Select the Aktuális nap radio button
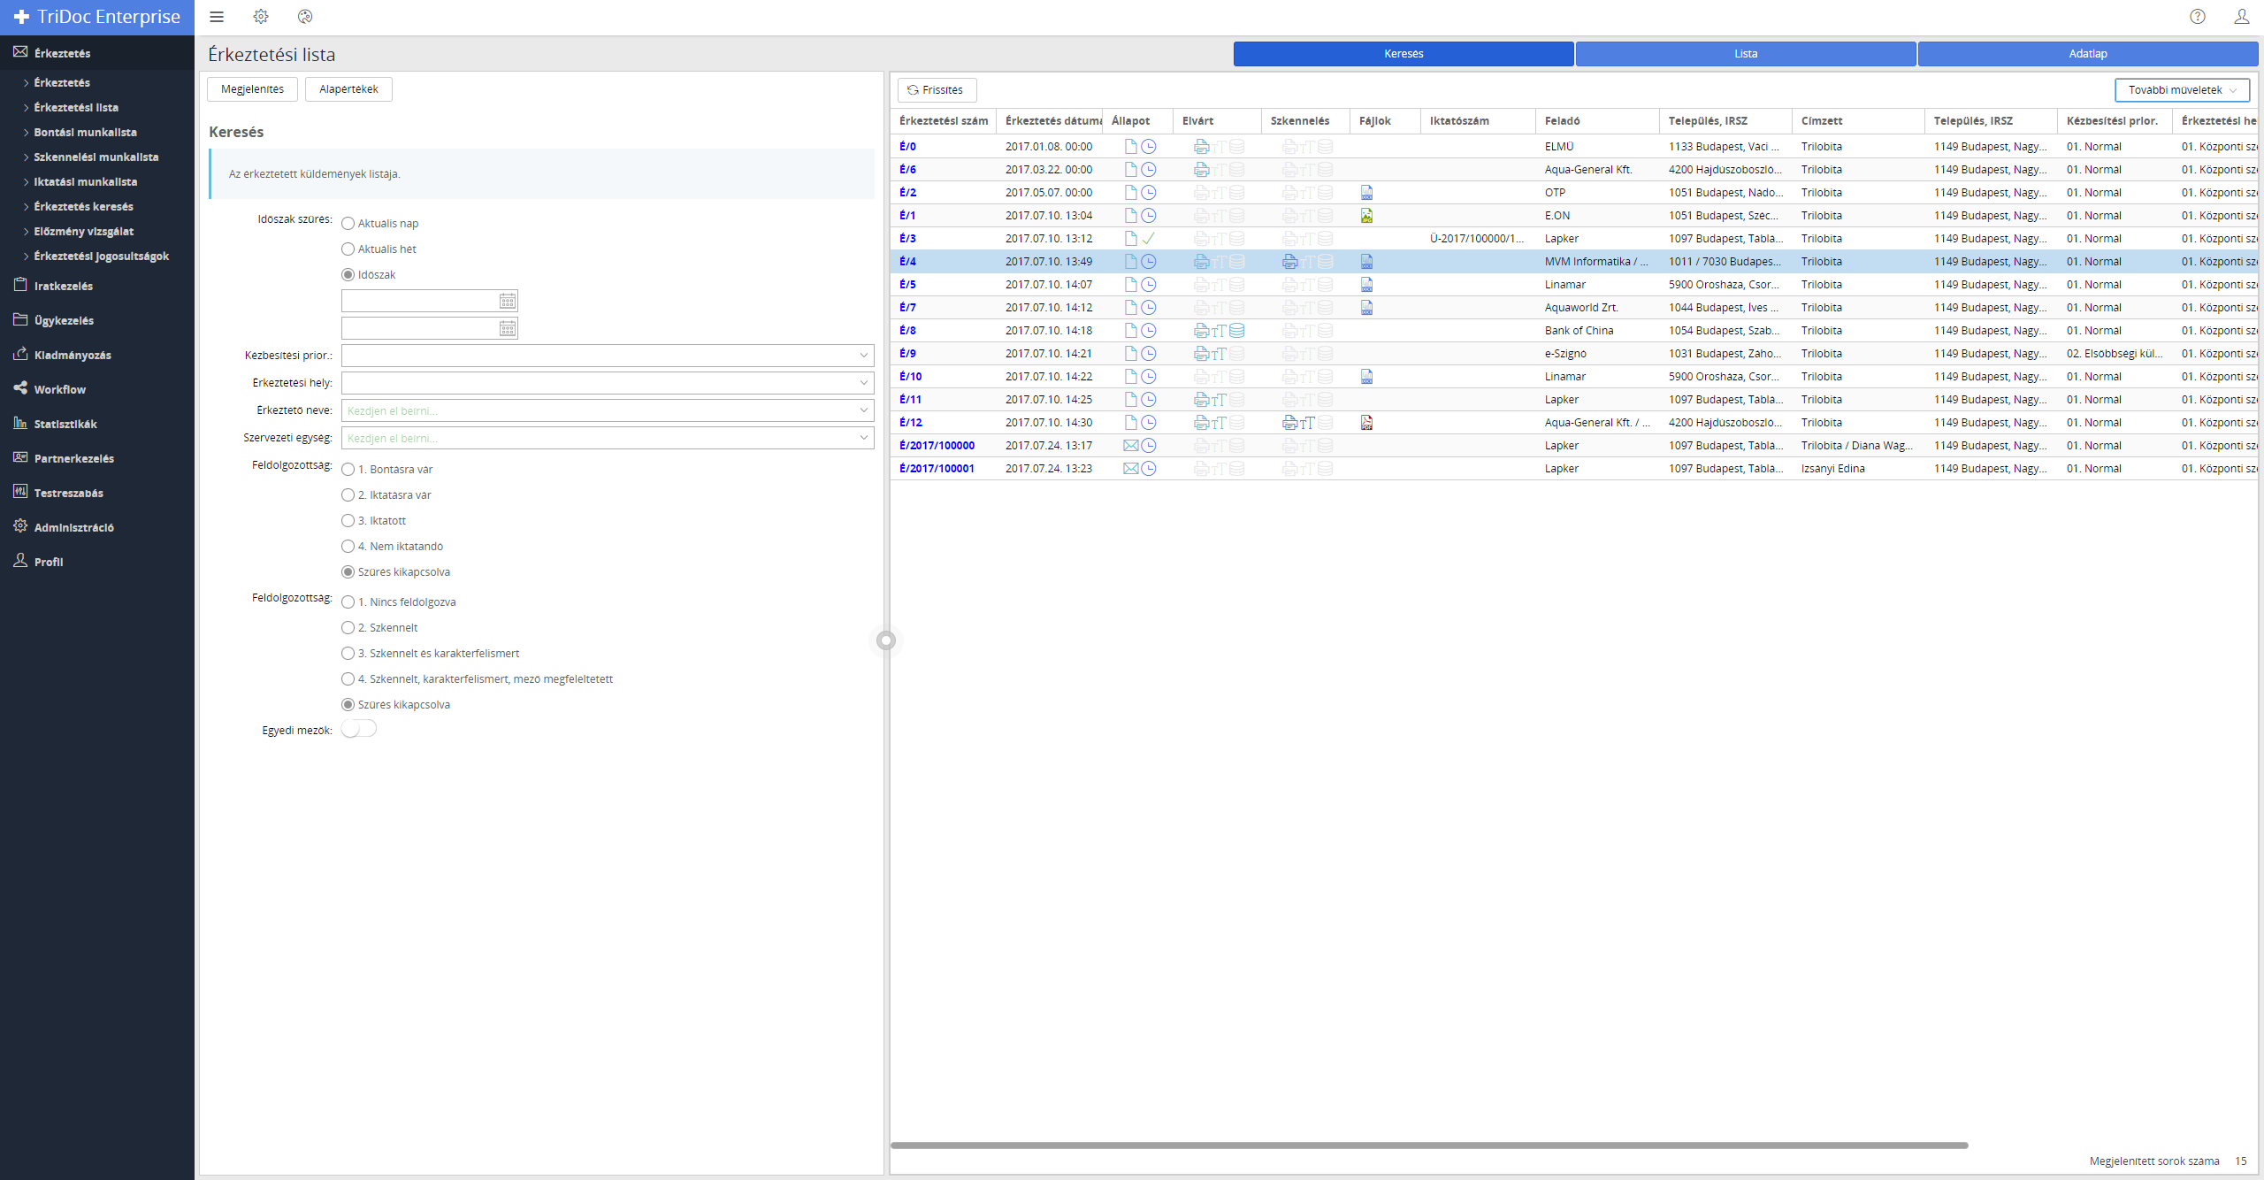The image size is (2264, 1180). pyautogui.click(x=348, y=224)
